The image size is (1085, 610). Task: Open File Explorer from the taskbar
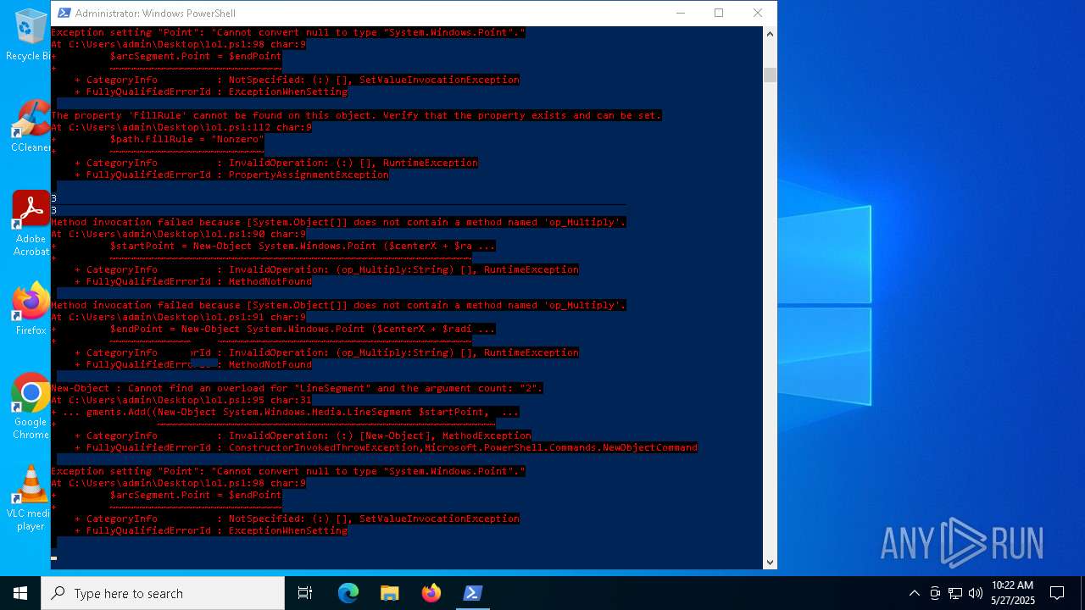[390, 593]
